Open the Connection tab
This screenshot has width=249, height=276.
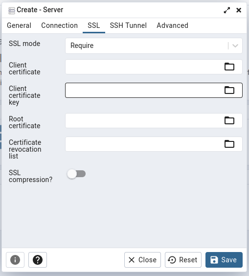[x=60, y=25]
